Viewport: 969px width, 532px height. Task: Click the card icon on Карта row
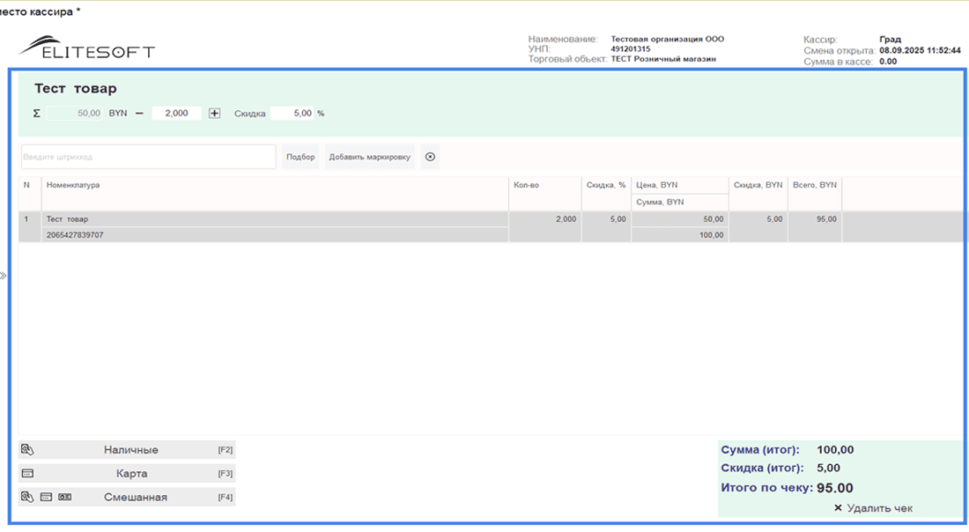[x=27, y=474]
